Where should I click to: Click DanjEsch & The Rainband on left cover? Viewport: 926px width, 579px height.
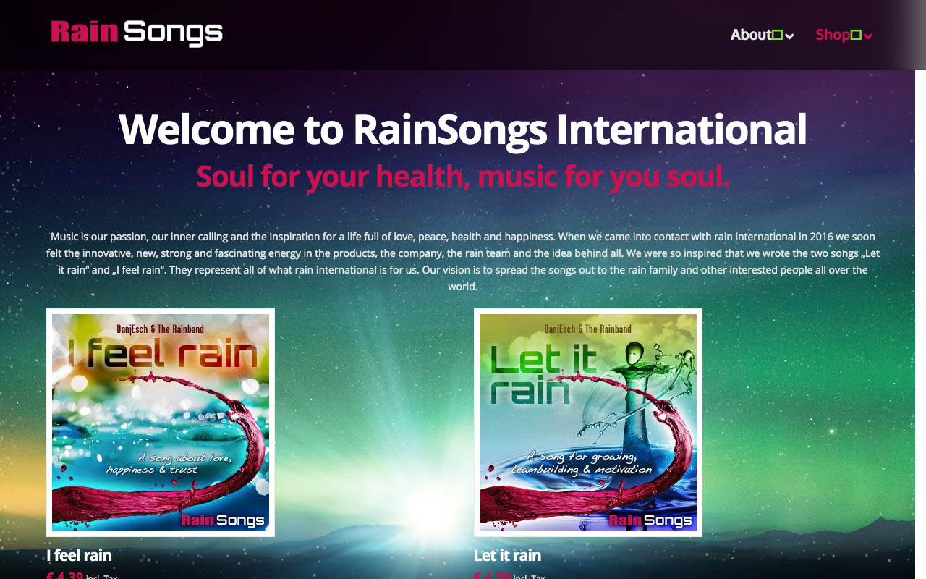click(x=161, y=329)
